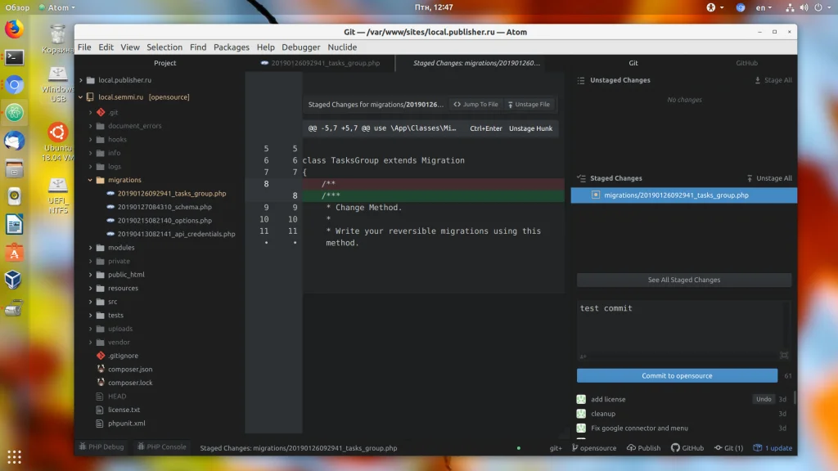Image resolution: width=838 pixels, height=471 pixels.
Task: Open the Ubuntu 18.04 VM desktop icon
Action: click(58, 142)
